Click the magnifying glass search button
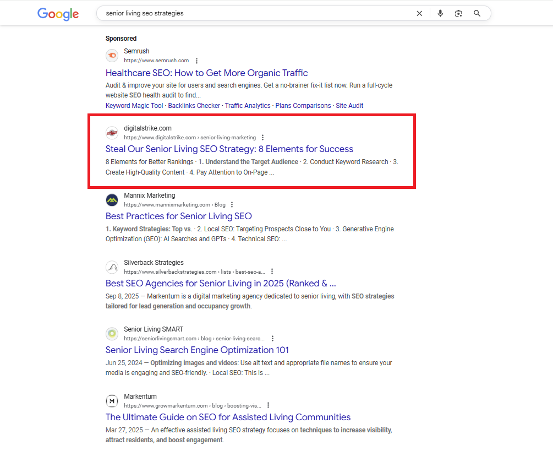Viewport: 553px width, 456px height. click(477, 14)
